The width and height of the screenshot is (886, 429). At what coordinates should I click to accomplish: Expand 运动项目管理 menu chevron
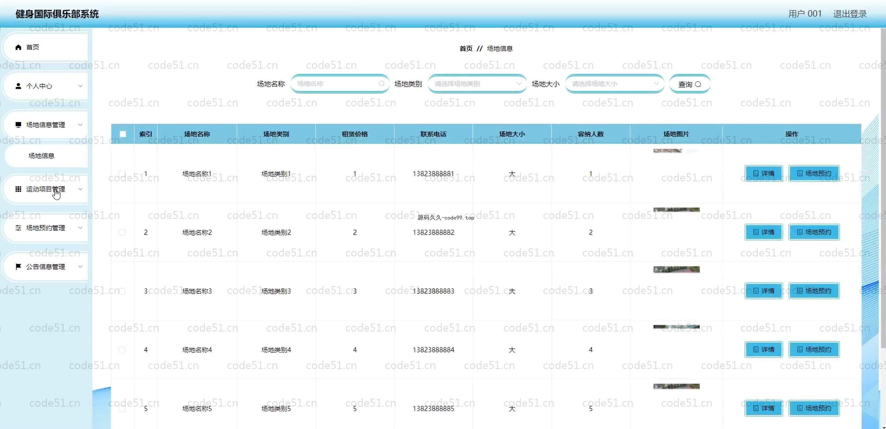click(80, 189)
